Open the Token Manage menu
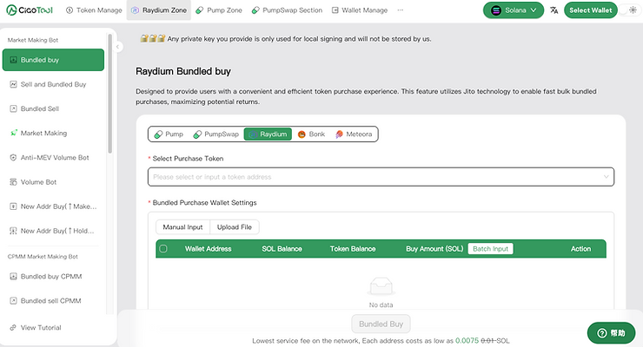Image resolution: width=643 pixels, height=347 pixels. click(x=94, y=10)
